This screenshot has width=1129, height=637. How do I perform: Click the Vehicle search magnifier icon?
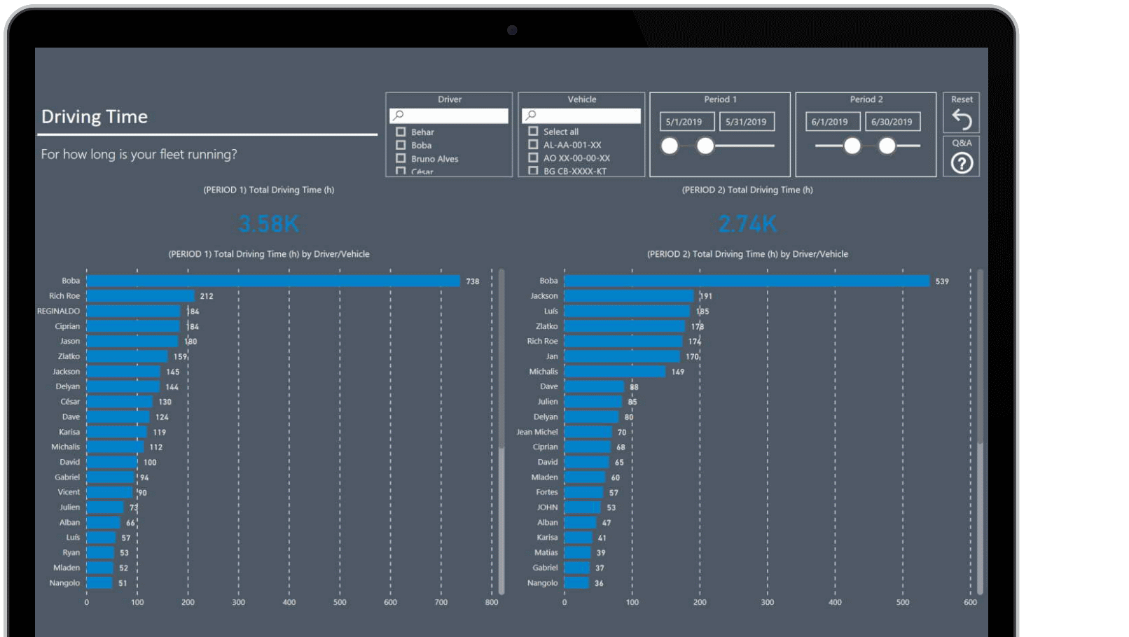pos(531,115)
